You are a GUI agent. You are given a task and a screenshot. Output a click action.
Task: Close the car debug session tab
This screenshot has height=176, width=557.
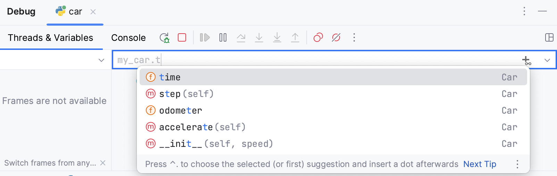[x=93, y=12]
